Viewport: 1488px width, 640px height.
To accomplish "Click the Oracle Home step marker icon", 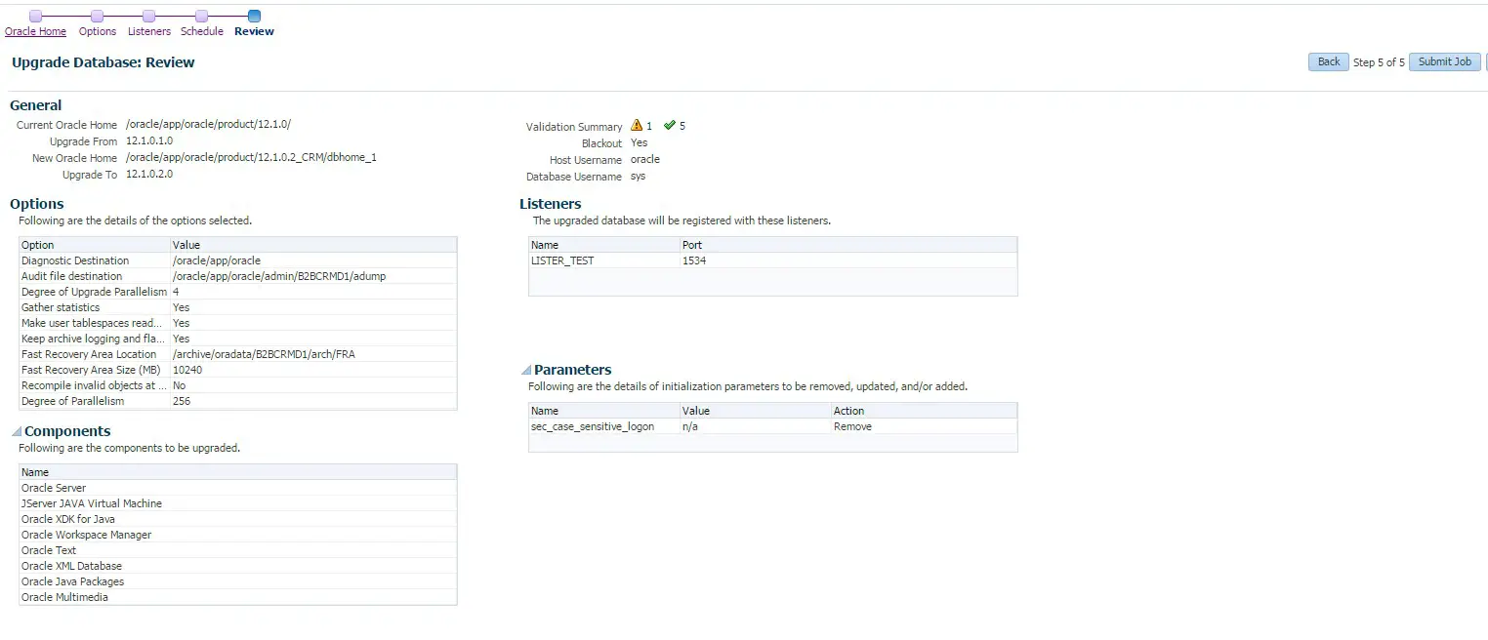I will pos(35,16).
